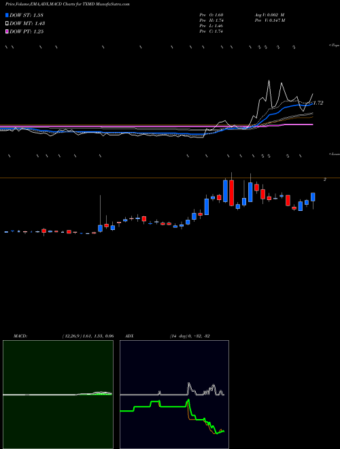Click the 'Pre O: 1.60' value
Screen dimensions: 340x449
coord(211,15)
